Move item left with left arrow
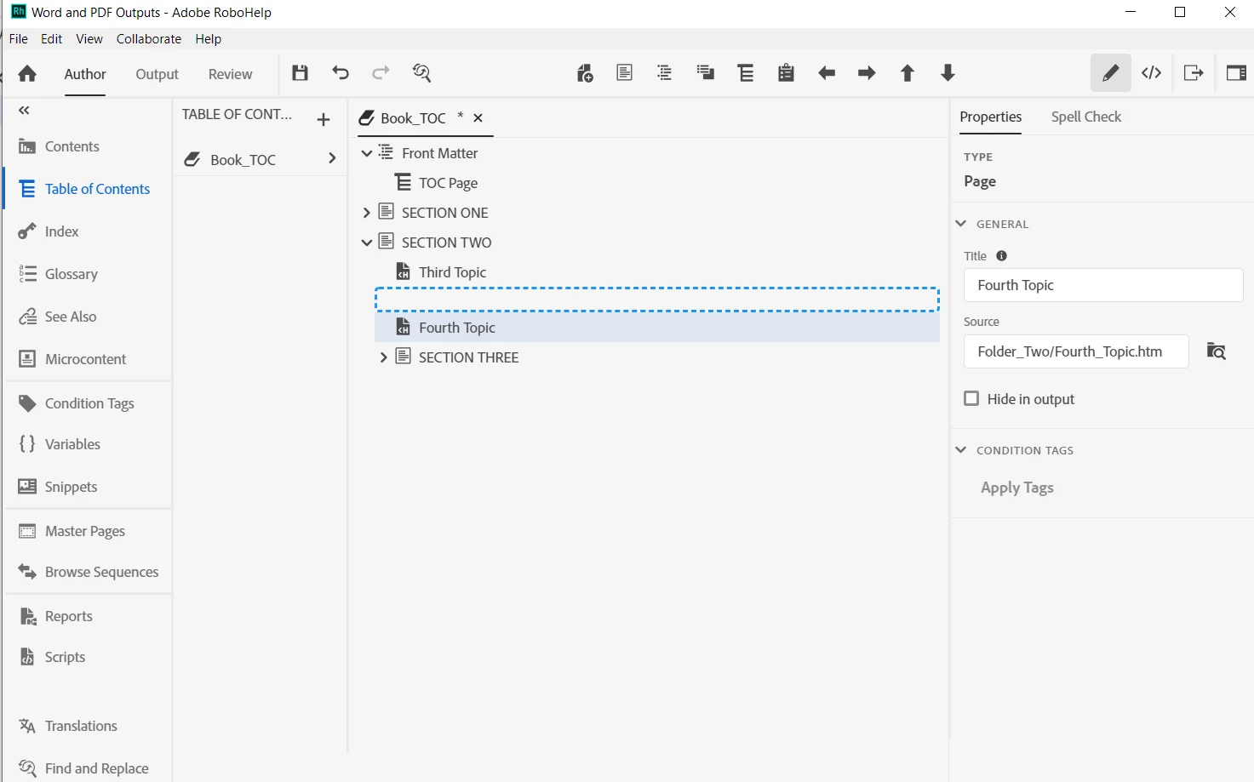Viewport: 1254px width, 782px height. pyautogui.click(x=827, y=73)
